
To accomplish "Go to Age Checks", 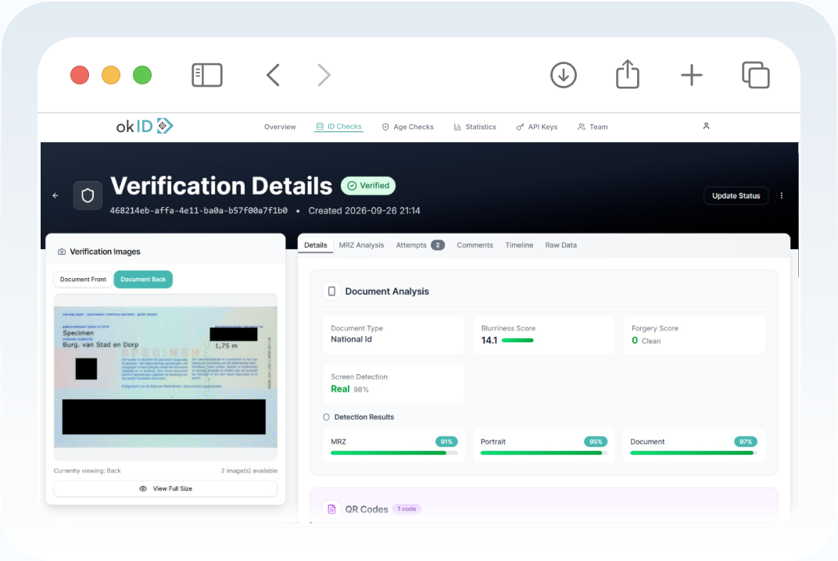I will (x=408, y=127).
